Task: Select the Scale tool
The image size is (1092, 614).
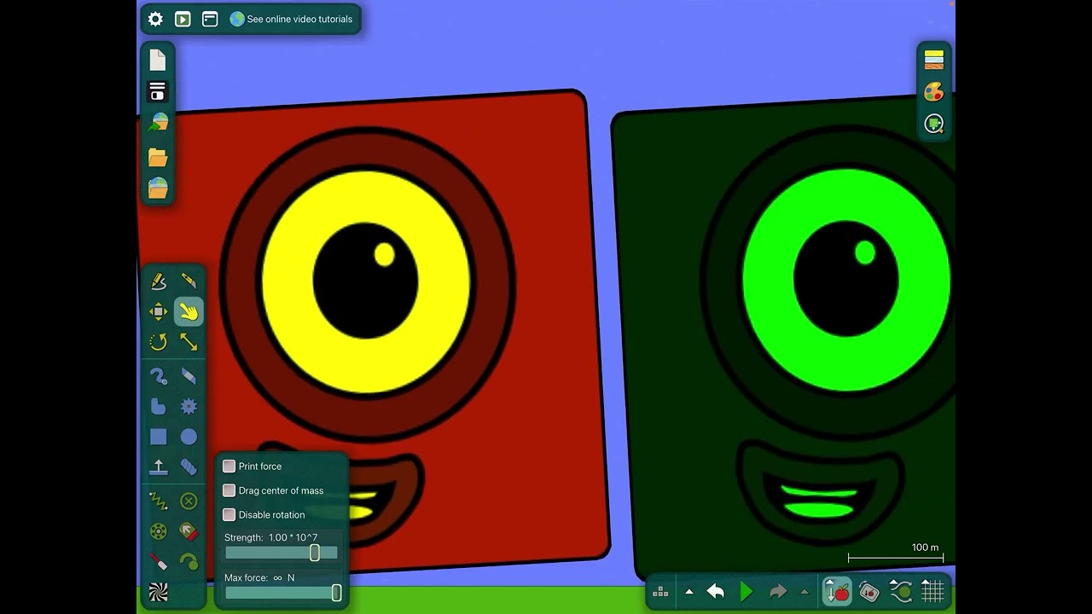Action: pos(189,342)
